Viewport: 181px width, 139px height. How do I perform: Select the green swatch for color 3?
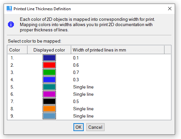[49, 72]
